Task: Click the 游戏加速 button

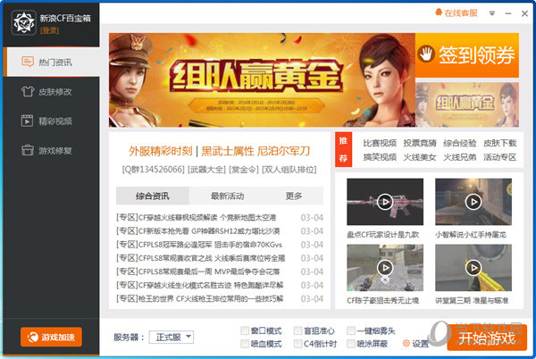Action: point(51,338)
